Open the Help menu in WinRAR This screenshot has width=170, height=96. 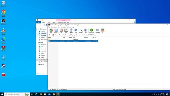[73, 27]
